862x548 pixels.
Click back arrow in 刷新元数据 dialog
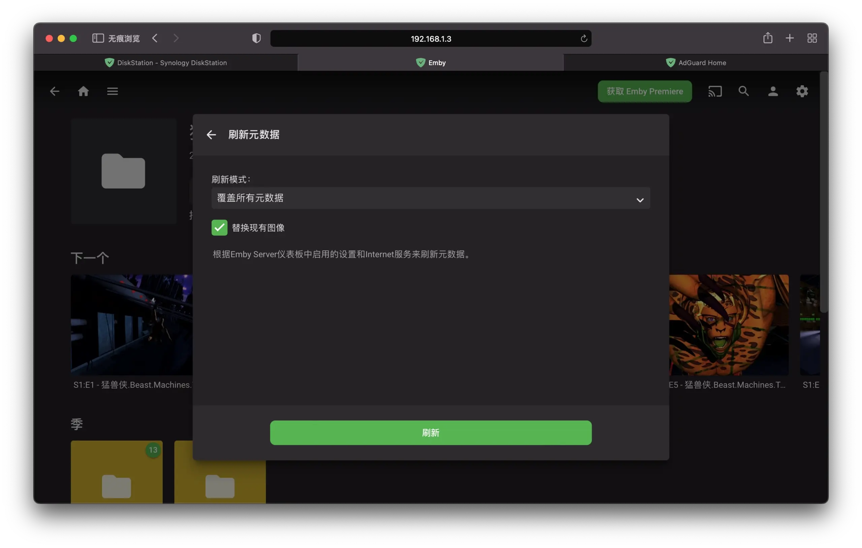click(x=211, y=135)
